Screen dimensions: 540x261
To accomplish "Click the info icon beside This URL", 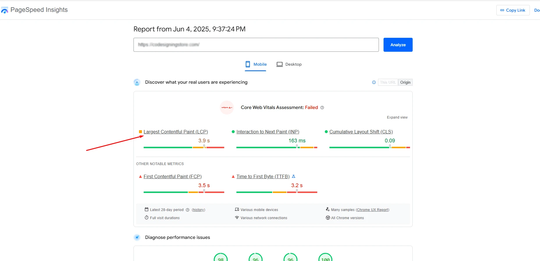I will [374, 82].
